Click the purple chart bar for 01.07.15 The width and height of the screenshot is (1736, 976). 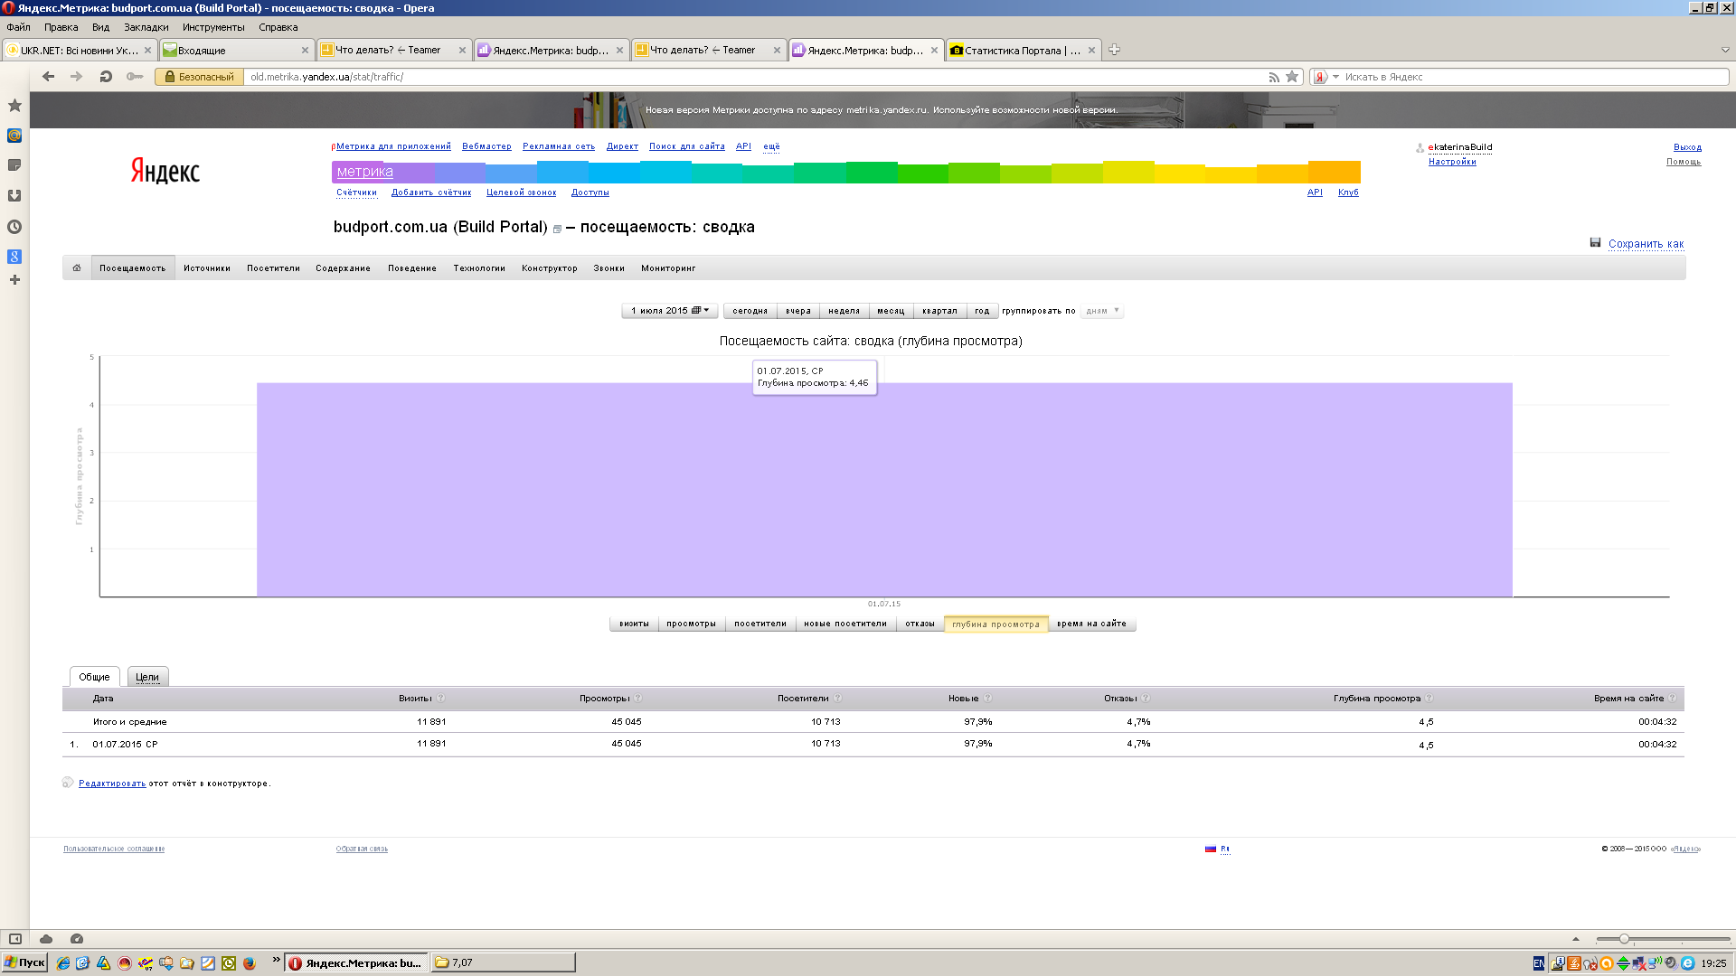(884, 490)
